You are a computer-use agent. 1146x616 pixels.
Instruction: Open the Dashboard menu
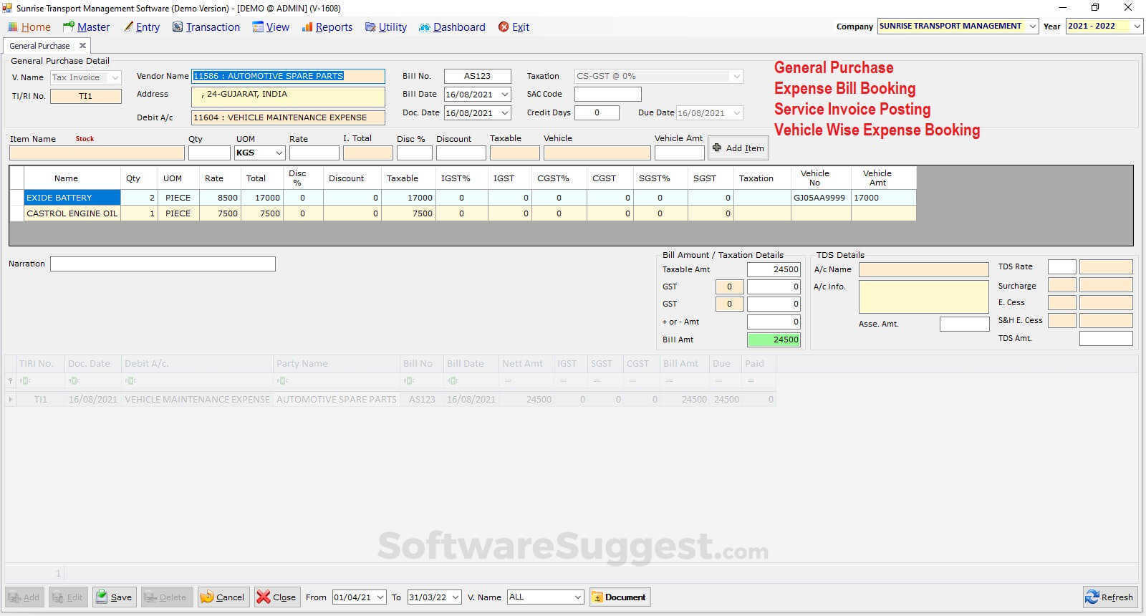click(452, 27)
